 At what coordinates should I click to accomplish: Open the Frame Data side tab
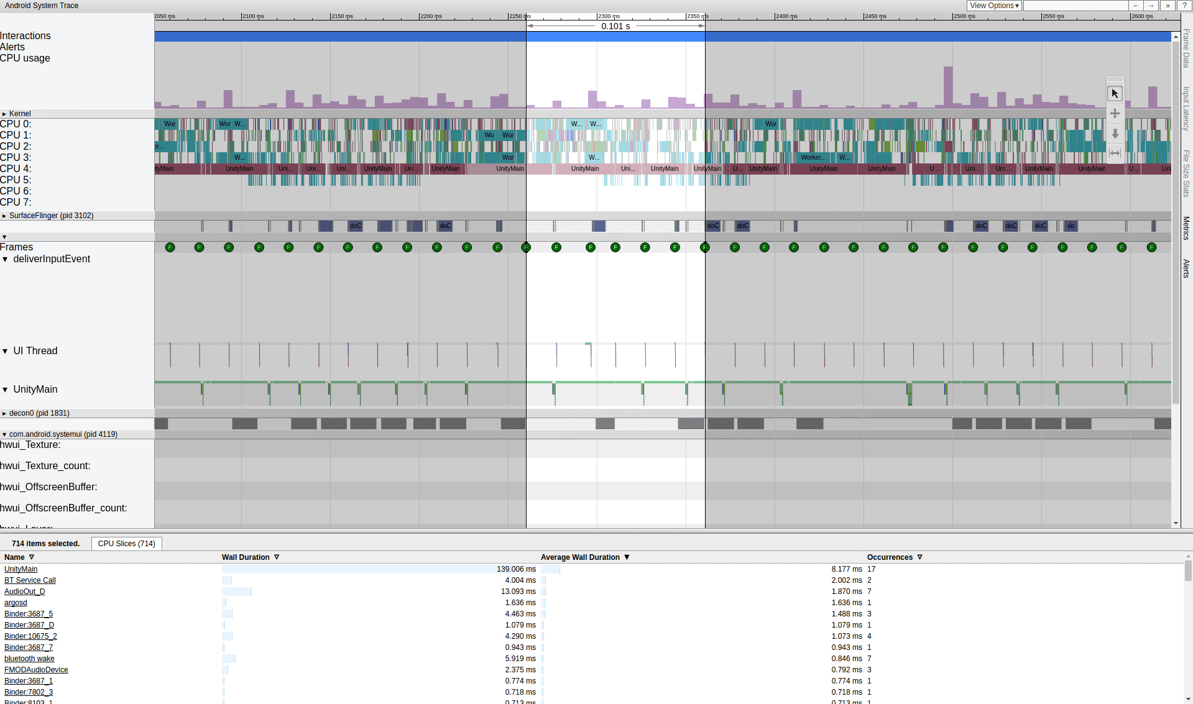1186,48
